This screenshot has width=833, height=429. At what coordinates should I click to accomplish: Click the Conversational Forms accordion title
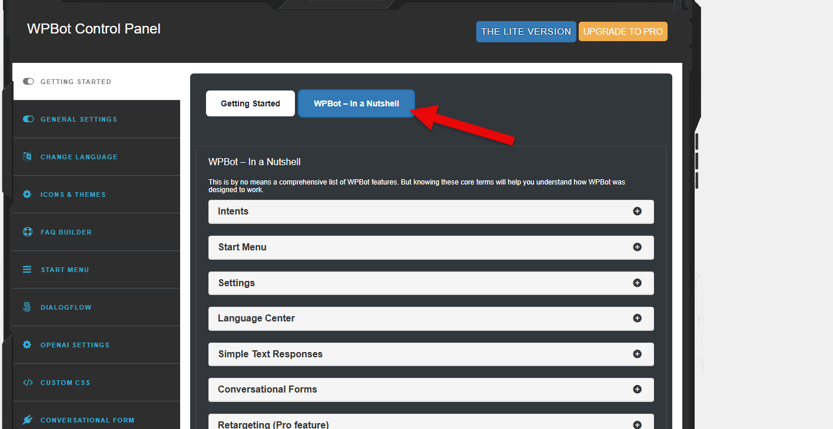(x=267, y=389)
